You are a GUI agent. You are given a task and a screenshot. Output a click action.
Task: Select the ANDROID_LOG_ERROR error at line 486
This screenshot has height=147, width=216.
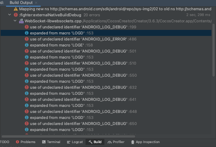tap(78, 39)
